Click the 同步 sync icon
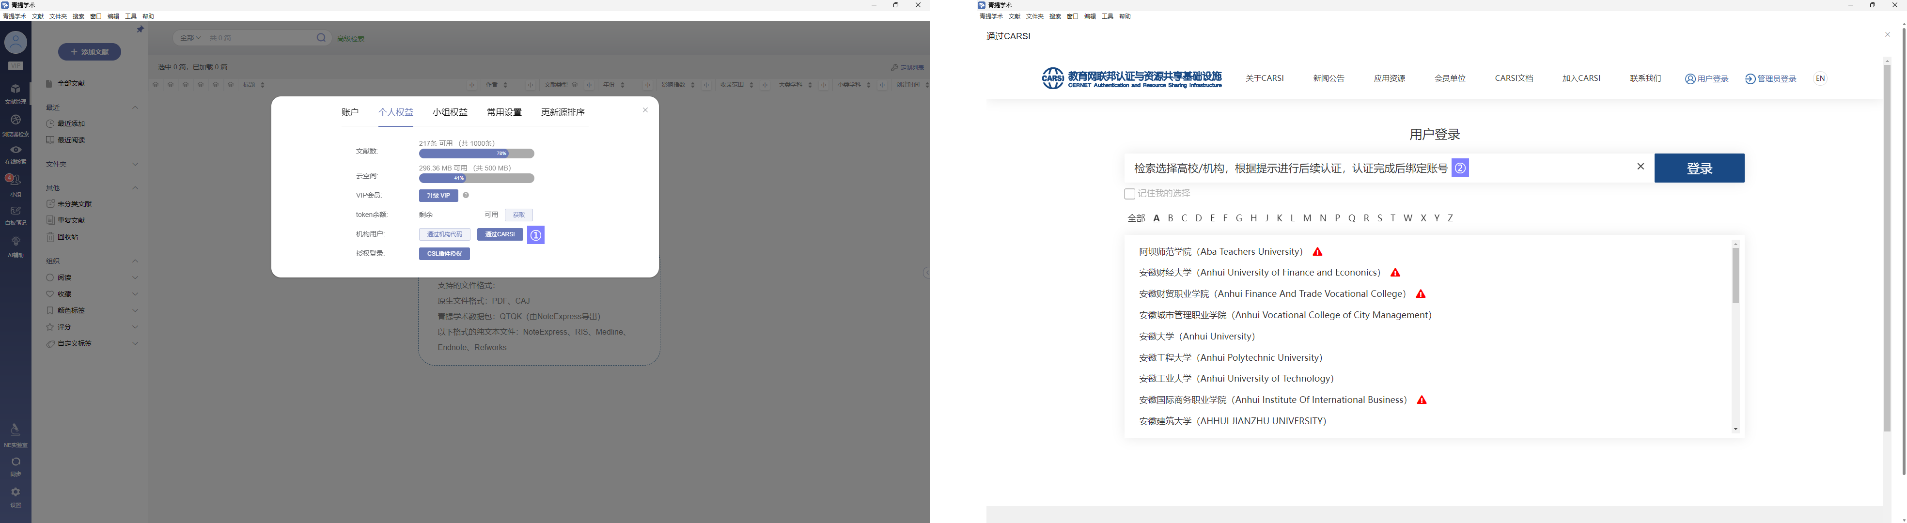The height and width of the screenshot is (523, 1907). tap(16, 462)
